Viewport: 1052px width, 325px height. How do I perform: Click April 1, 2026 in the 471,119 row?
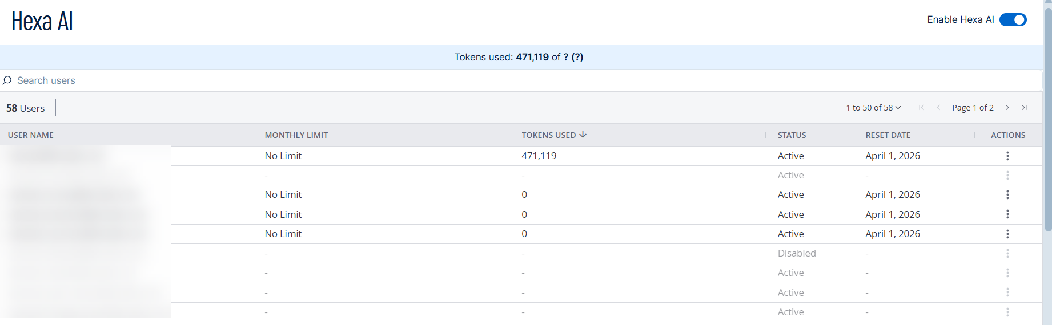[x=893, y=156]
